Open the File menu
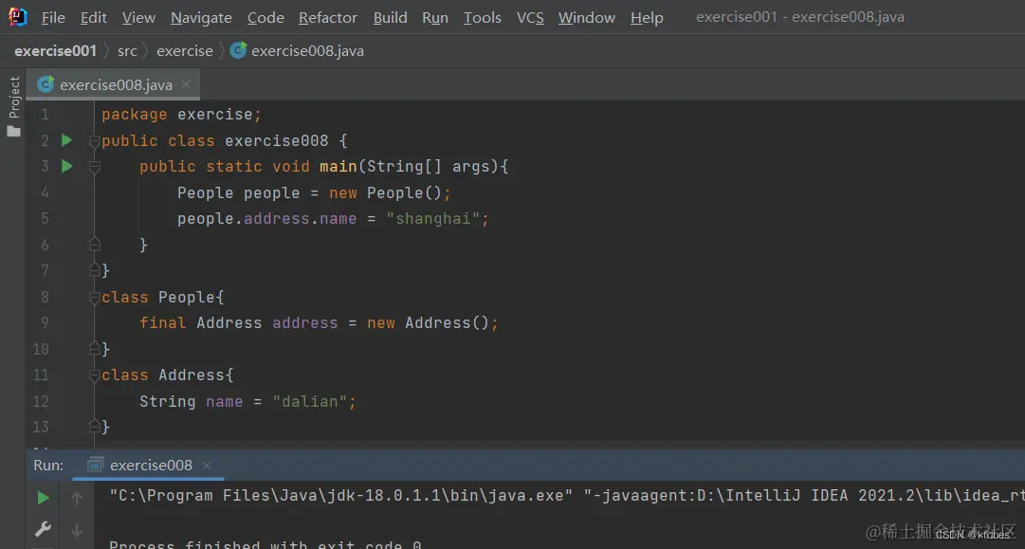The height and width of the screenshot is (549, 1025). [53, 18]
